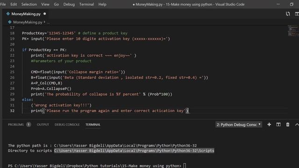Expand the breadcrumb arrow after MoneyMaking.py
Image resolution: width=299 pixels, height=168 pixels.
[44, 22]
